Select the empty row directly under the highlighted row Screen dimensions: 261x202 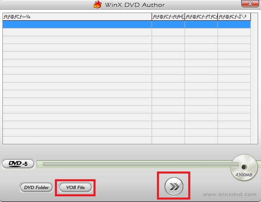point(127,32)
